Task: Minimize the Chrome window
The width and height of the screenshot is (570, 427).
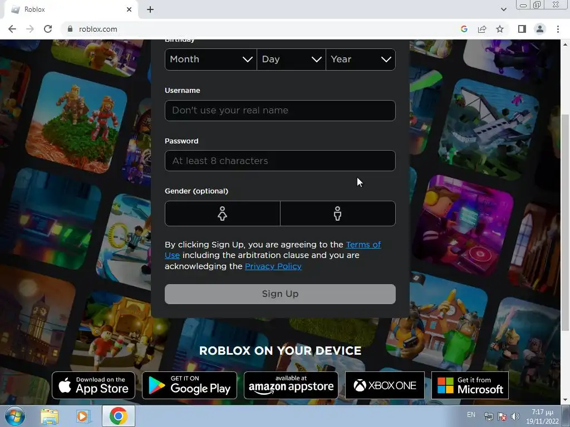Action: 523,5
